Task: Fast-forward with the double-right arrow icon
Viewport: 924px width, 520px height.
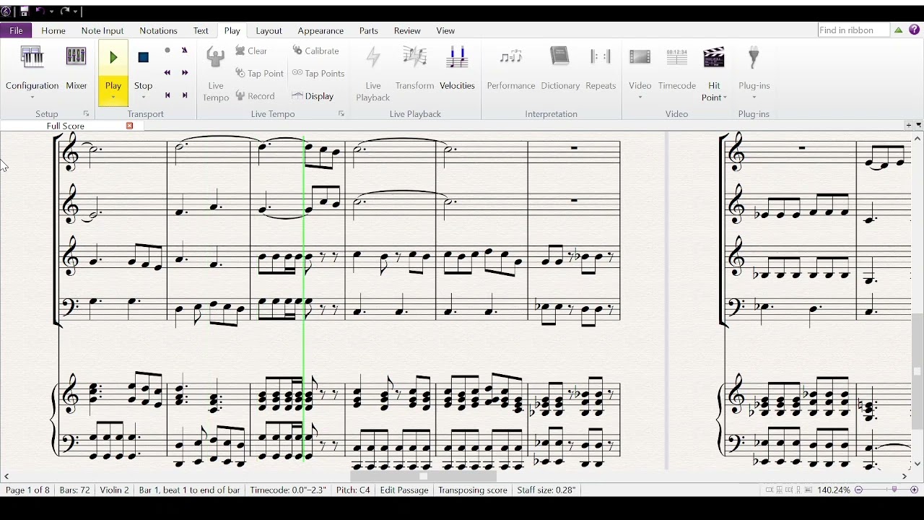Action: pos(185,73)
